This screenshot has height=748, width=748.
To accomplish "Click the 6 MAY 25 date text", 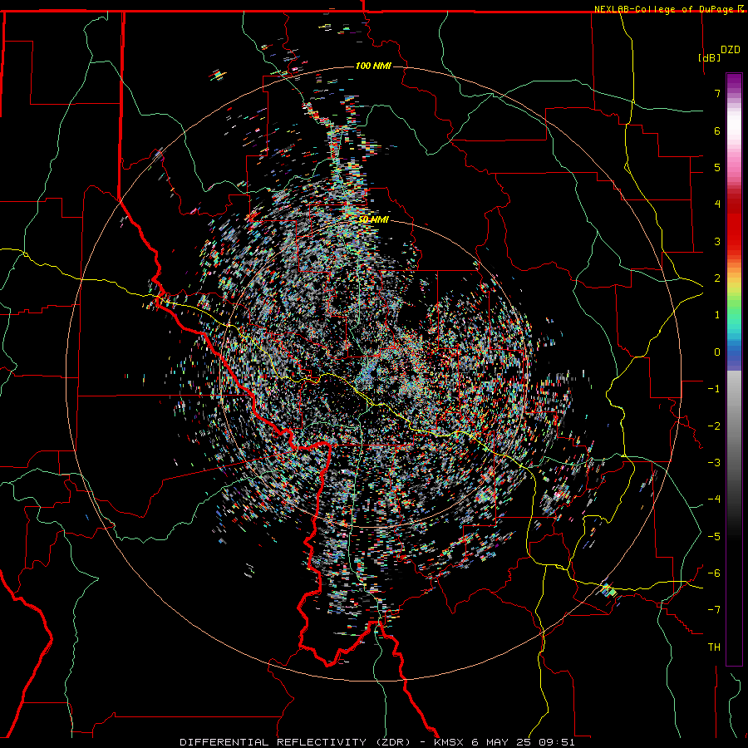I will click(x=502, y=742).
